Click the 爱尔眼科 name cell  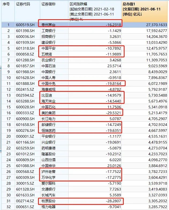click(48, 183)
